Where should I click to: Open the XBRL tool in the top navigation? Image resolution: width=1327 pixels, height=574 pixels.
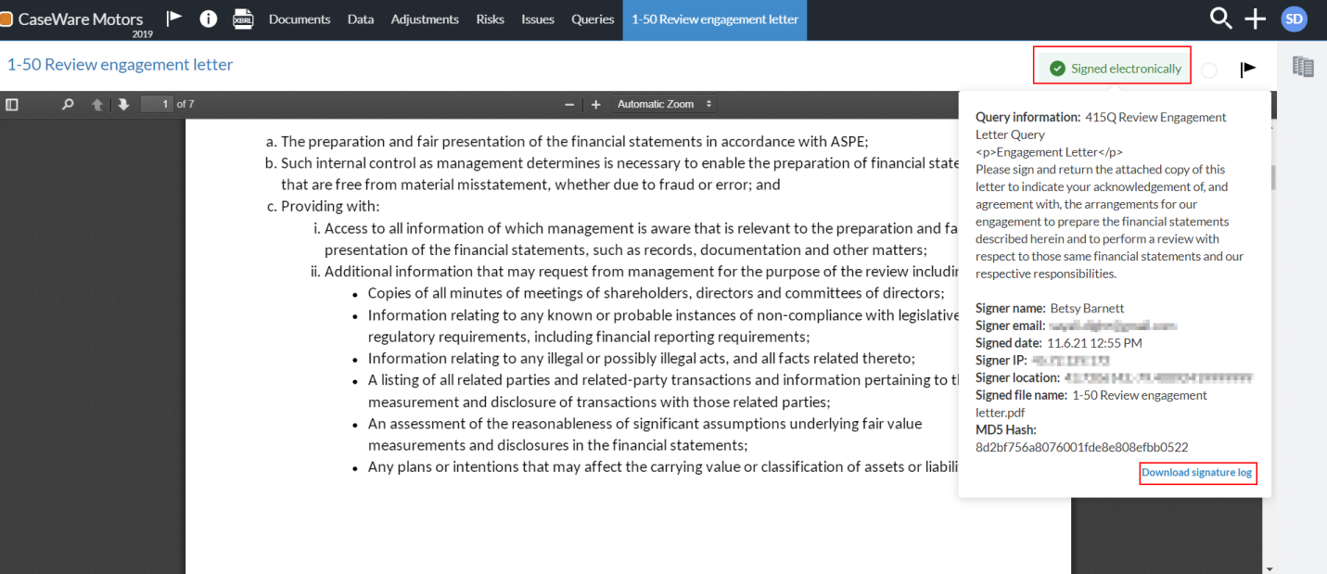243,19
